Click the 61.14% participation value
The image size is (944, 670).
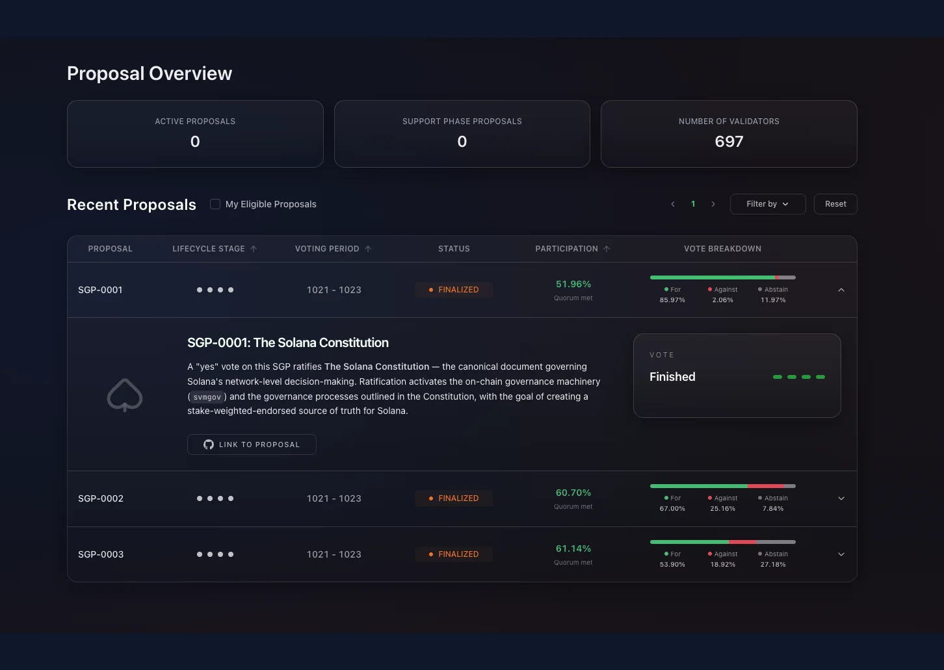(573, 548)
